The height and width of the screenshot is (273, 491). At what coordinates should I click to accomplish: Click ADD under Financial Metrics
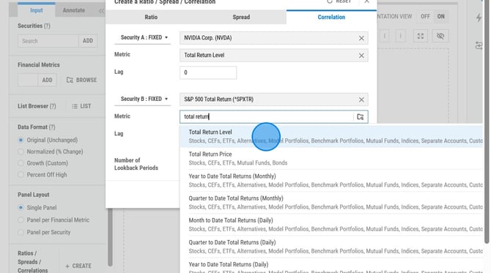(48, 80)
